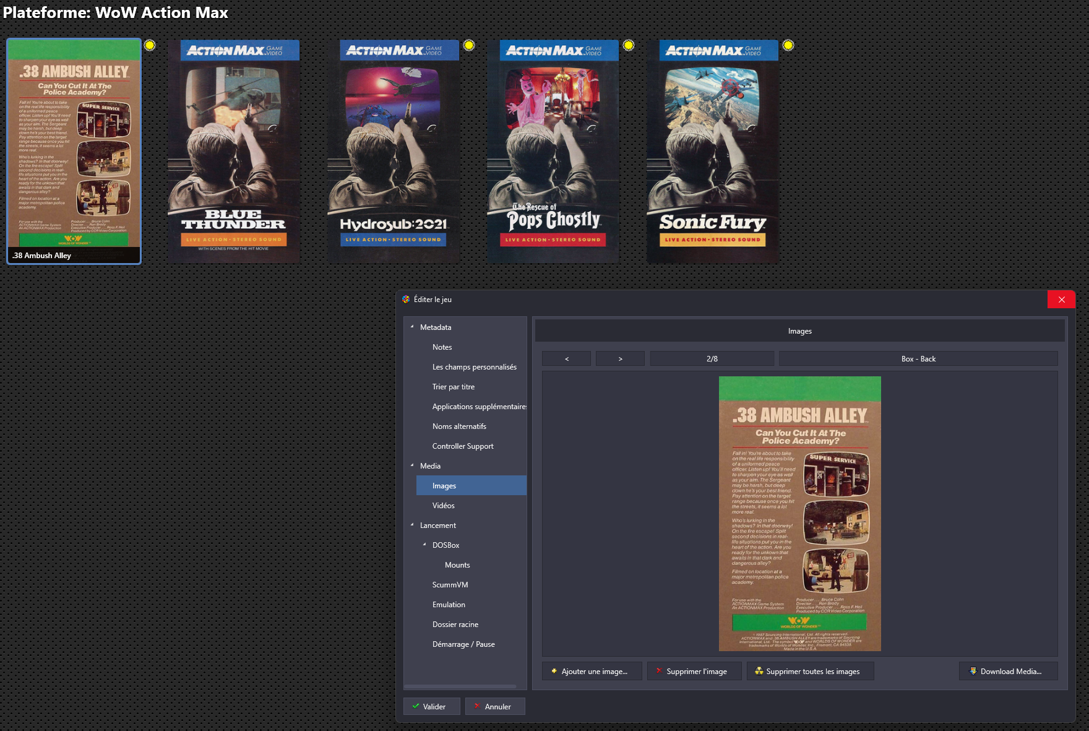Viewport: 1089px width, 731px height.
Task: Click the yellow badge beside the Sonic Fury cover
Action: click(x=788, y=45)
